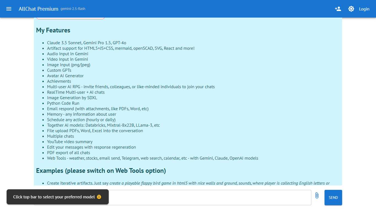Open the Login page
Image resolution: width=376 pixels, height=211 pixels.
pyautogui.click(x=364, y=9)
